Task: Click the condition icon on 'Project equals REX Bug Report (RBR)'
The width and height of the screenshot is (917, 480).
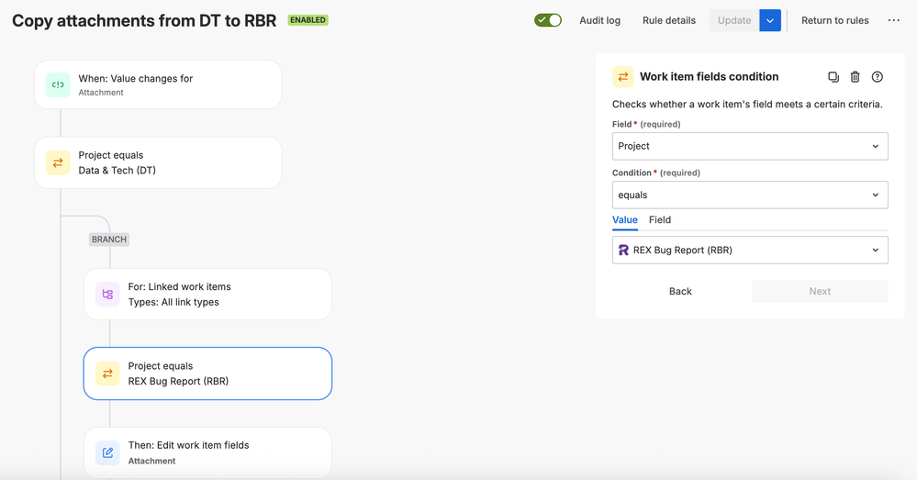Action: click(x=107, y=374)
